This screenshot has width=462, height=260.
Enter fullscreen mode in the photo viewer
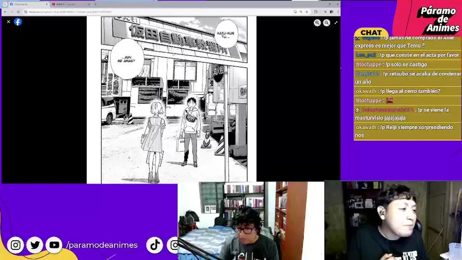coord(336,23)
